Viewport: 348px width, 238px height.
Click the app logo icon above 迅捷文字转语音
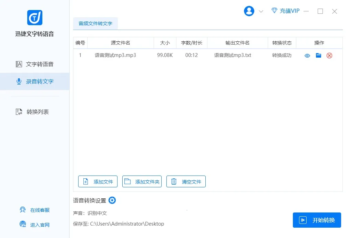34,18
